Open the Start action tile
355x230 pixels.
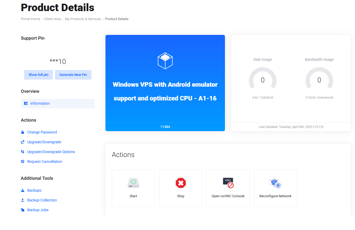point(133,188)
